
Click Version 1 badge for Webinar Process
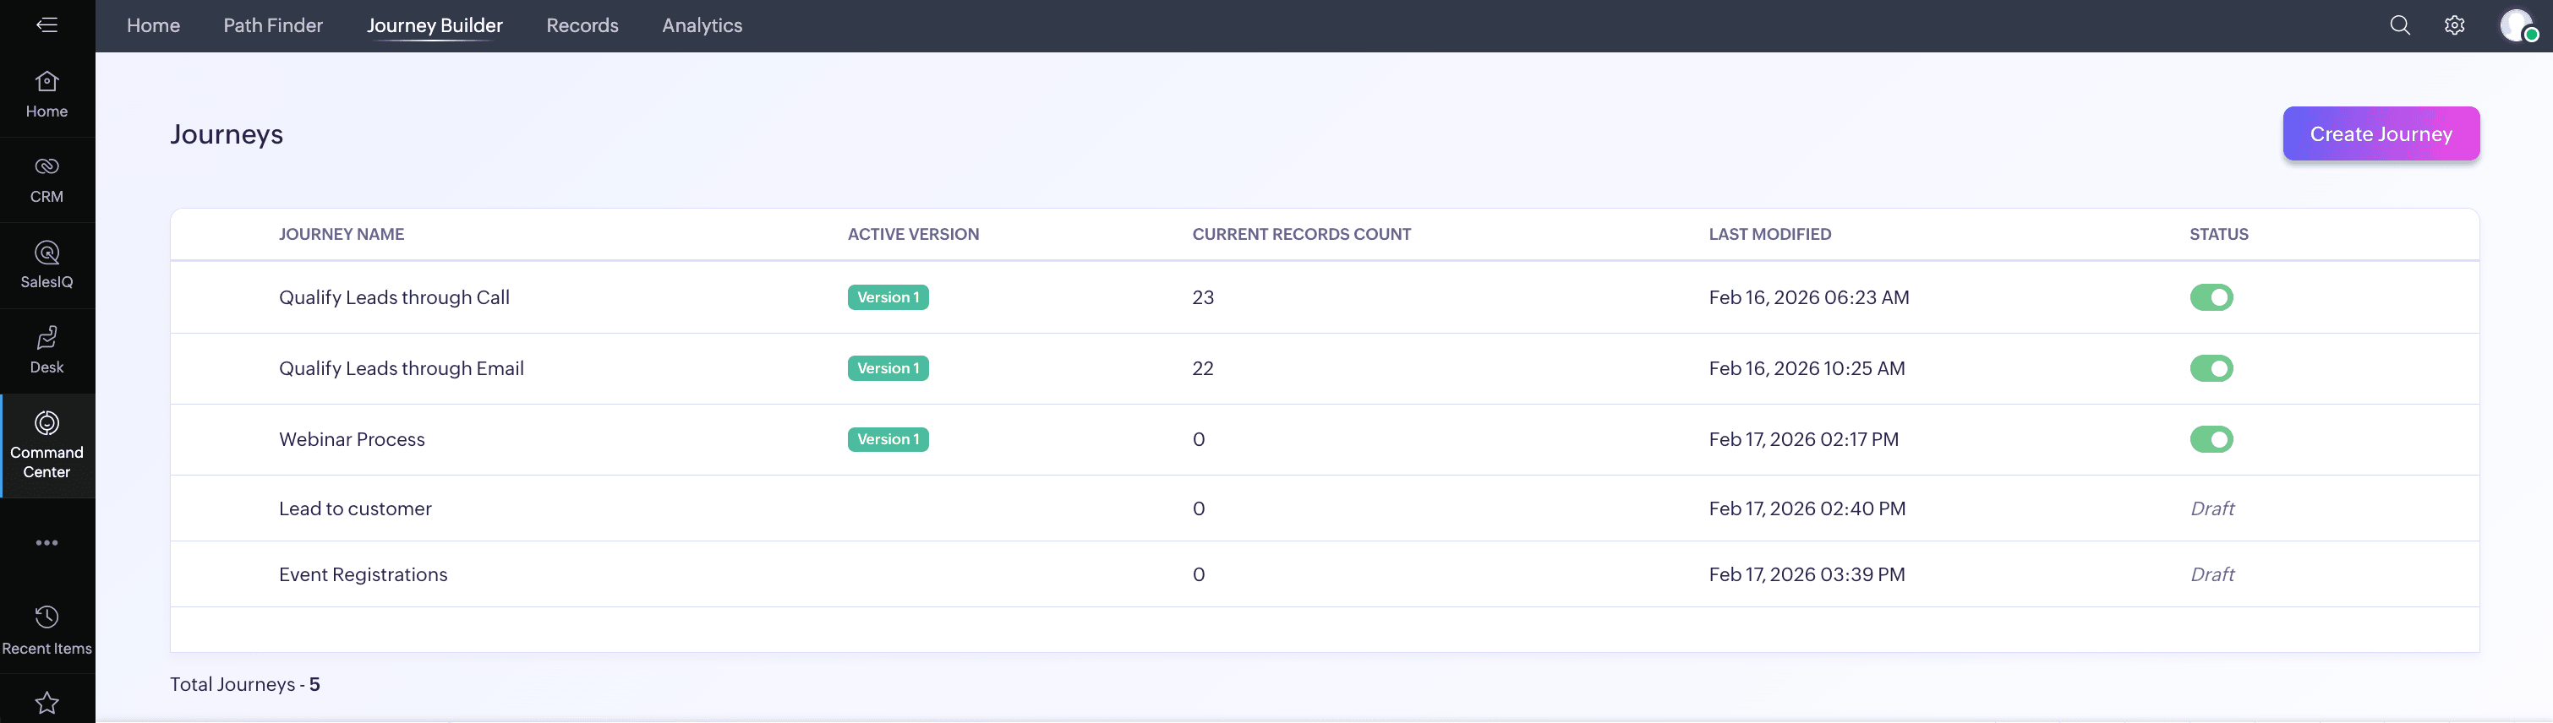click(887, 440)
